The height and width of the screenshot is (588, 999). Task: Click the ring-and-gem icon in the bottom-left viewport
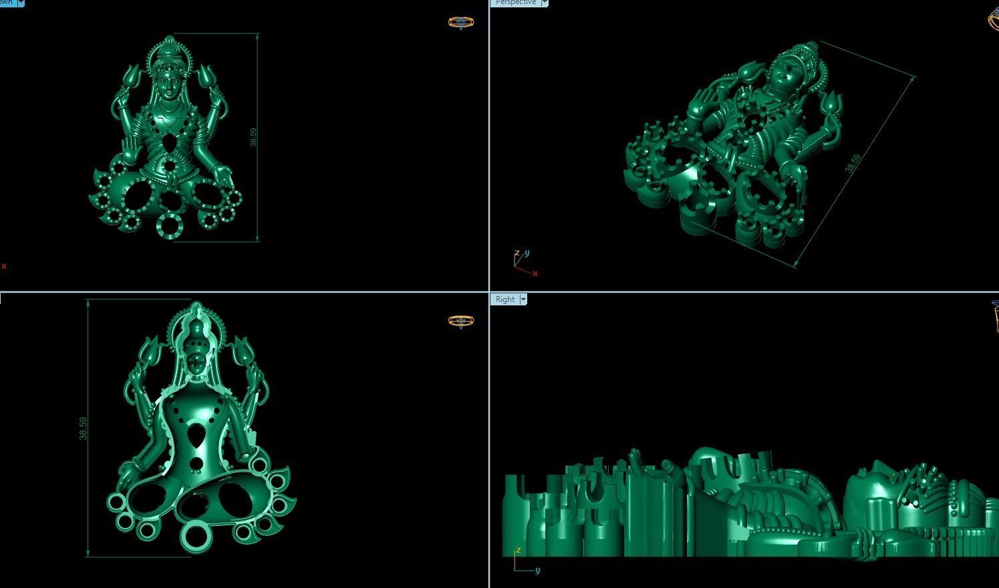click(x=461, y=321)
